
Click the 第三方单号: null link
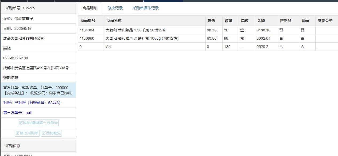coord(17,113)
